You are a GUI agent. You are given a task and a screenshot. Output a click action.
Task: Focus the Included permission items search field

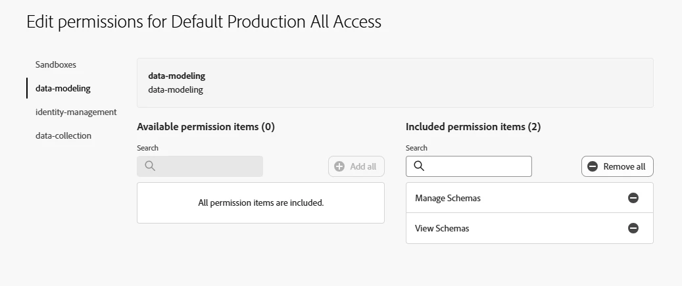click(477, 166)
